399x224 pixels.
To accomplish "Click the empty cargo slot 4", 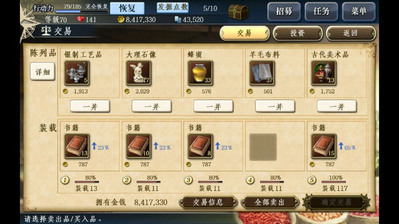I will [263, 147].
